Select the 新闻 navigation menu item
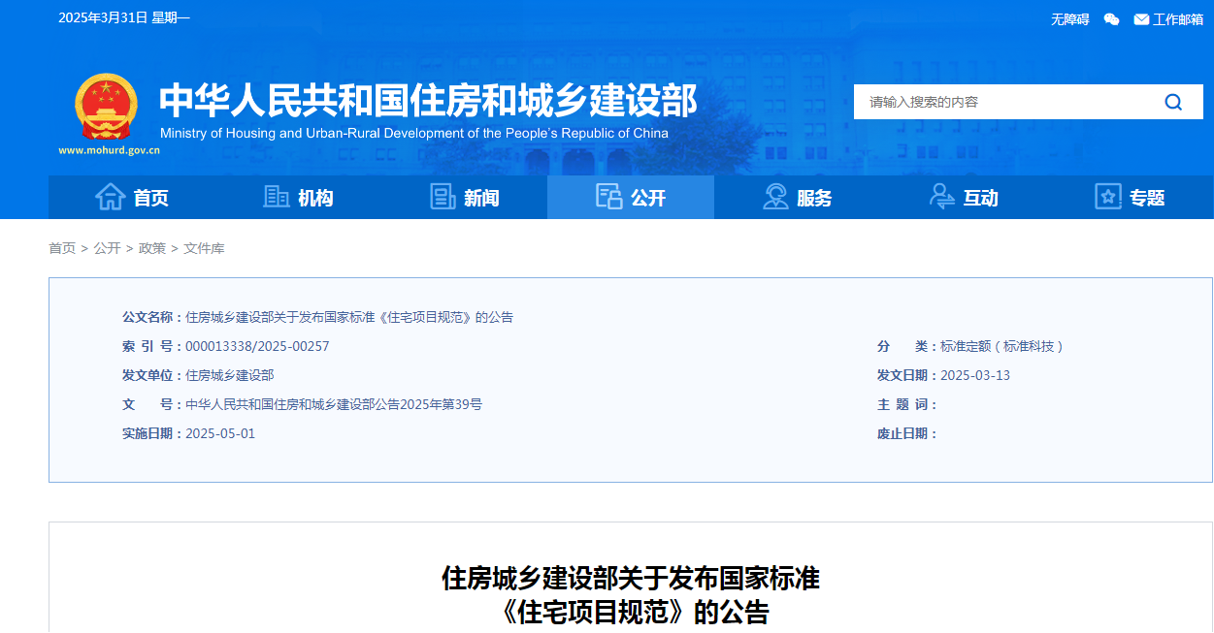The height and width of the screenshot is (633, 1214). tap(481, 198)
